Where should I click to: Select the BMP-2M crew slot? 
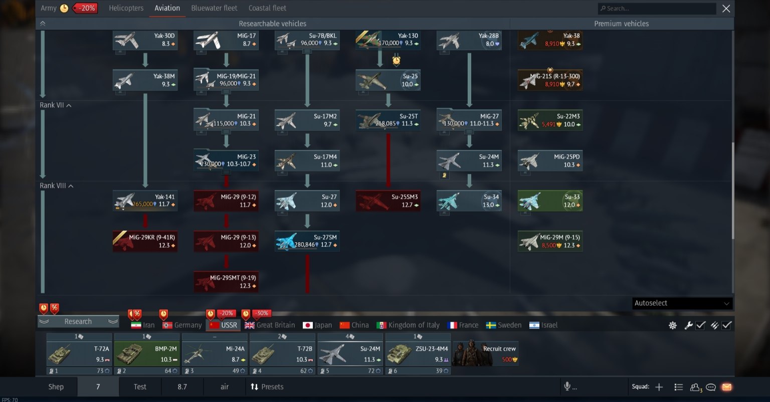pos(147,354)
